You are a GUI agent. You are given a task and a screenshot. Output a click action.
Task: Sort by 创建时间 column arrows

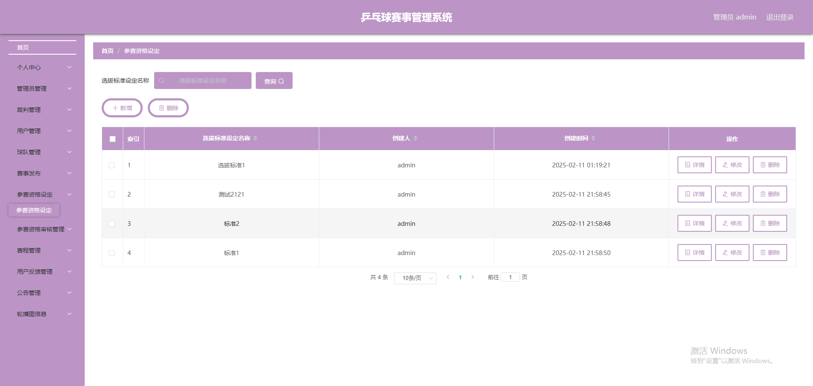pyautogui.click(x=593, y=138)
